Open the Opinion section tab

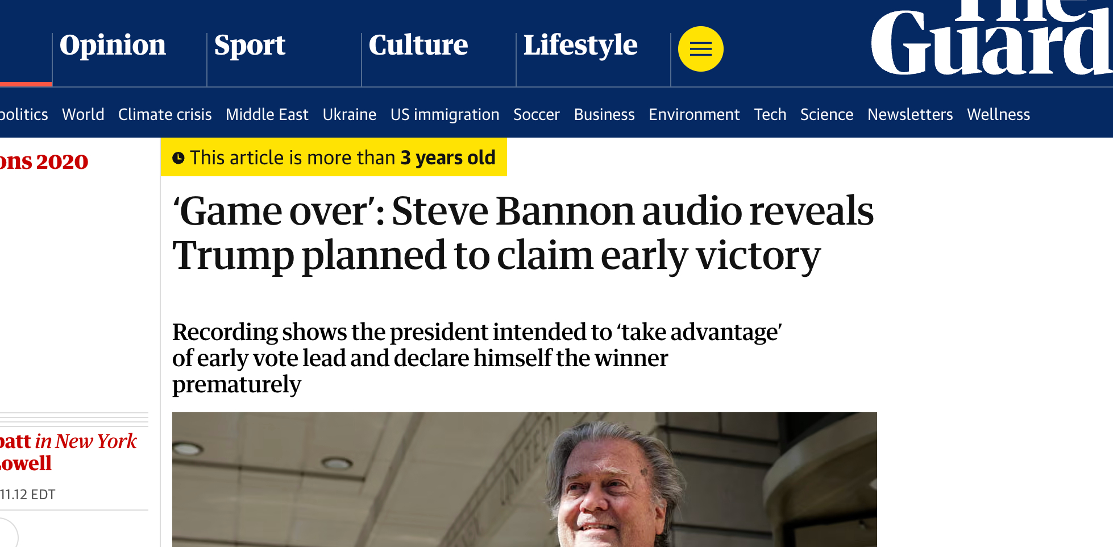coord(113,45)
